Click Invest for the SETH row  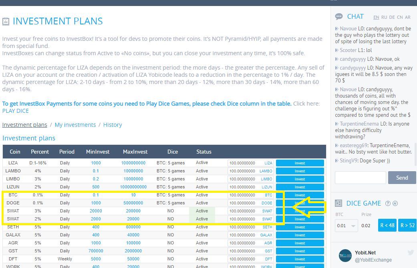[300, 227]
